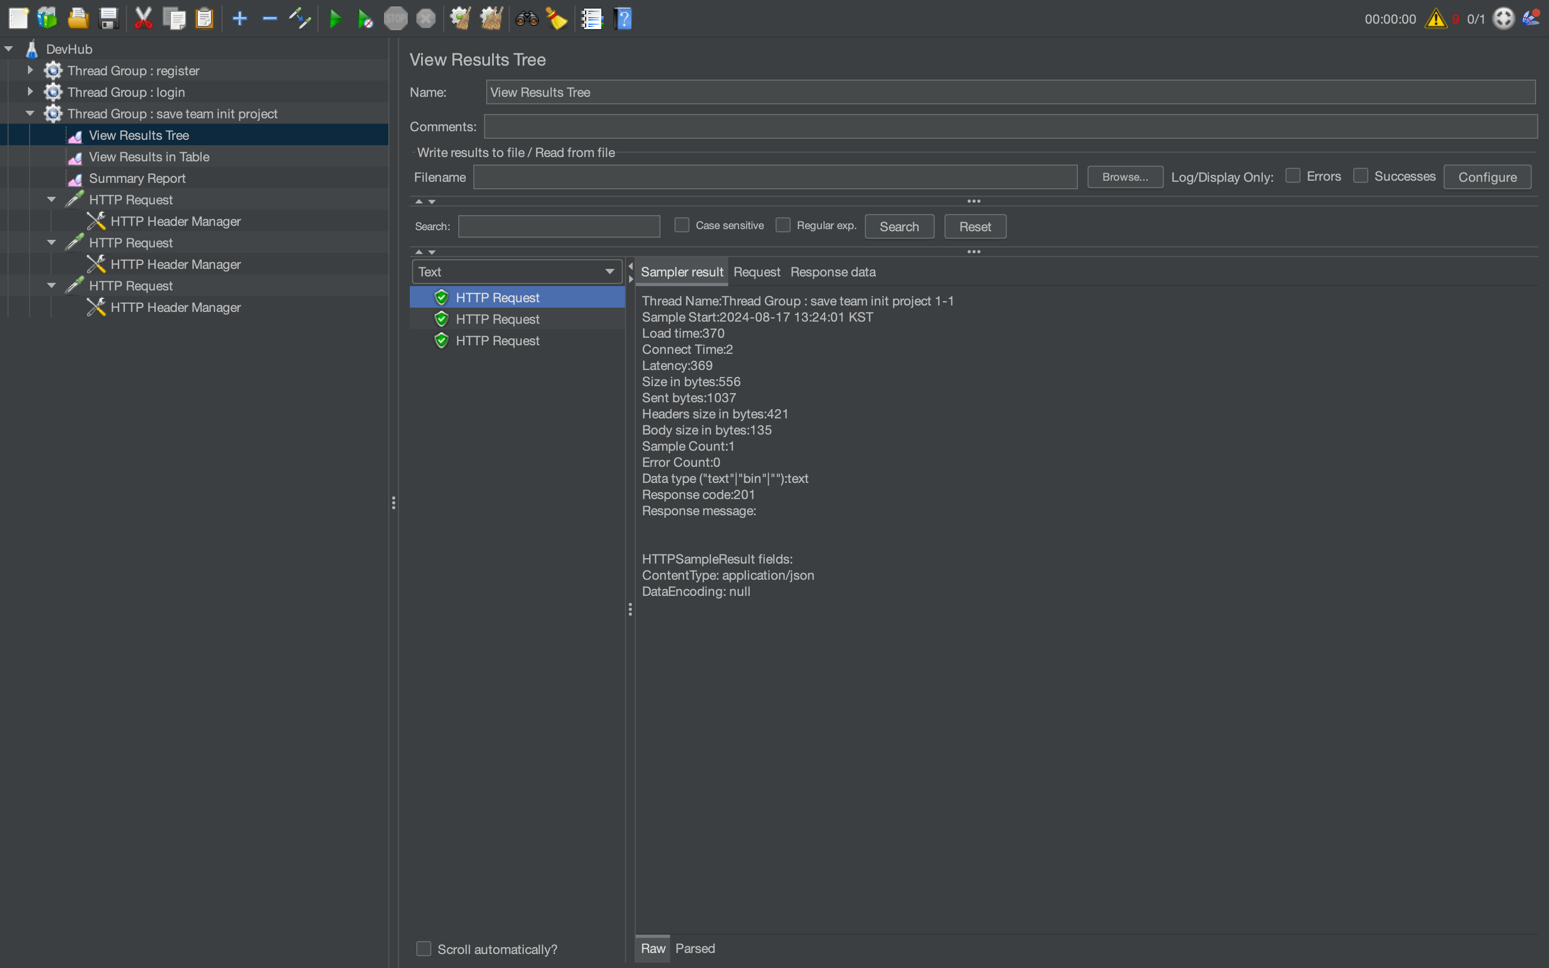
Task: Enable Scroll automatically checkbox
Action: tap(424, 949)
